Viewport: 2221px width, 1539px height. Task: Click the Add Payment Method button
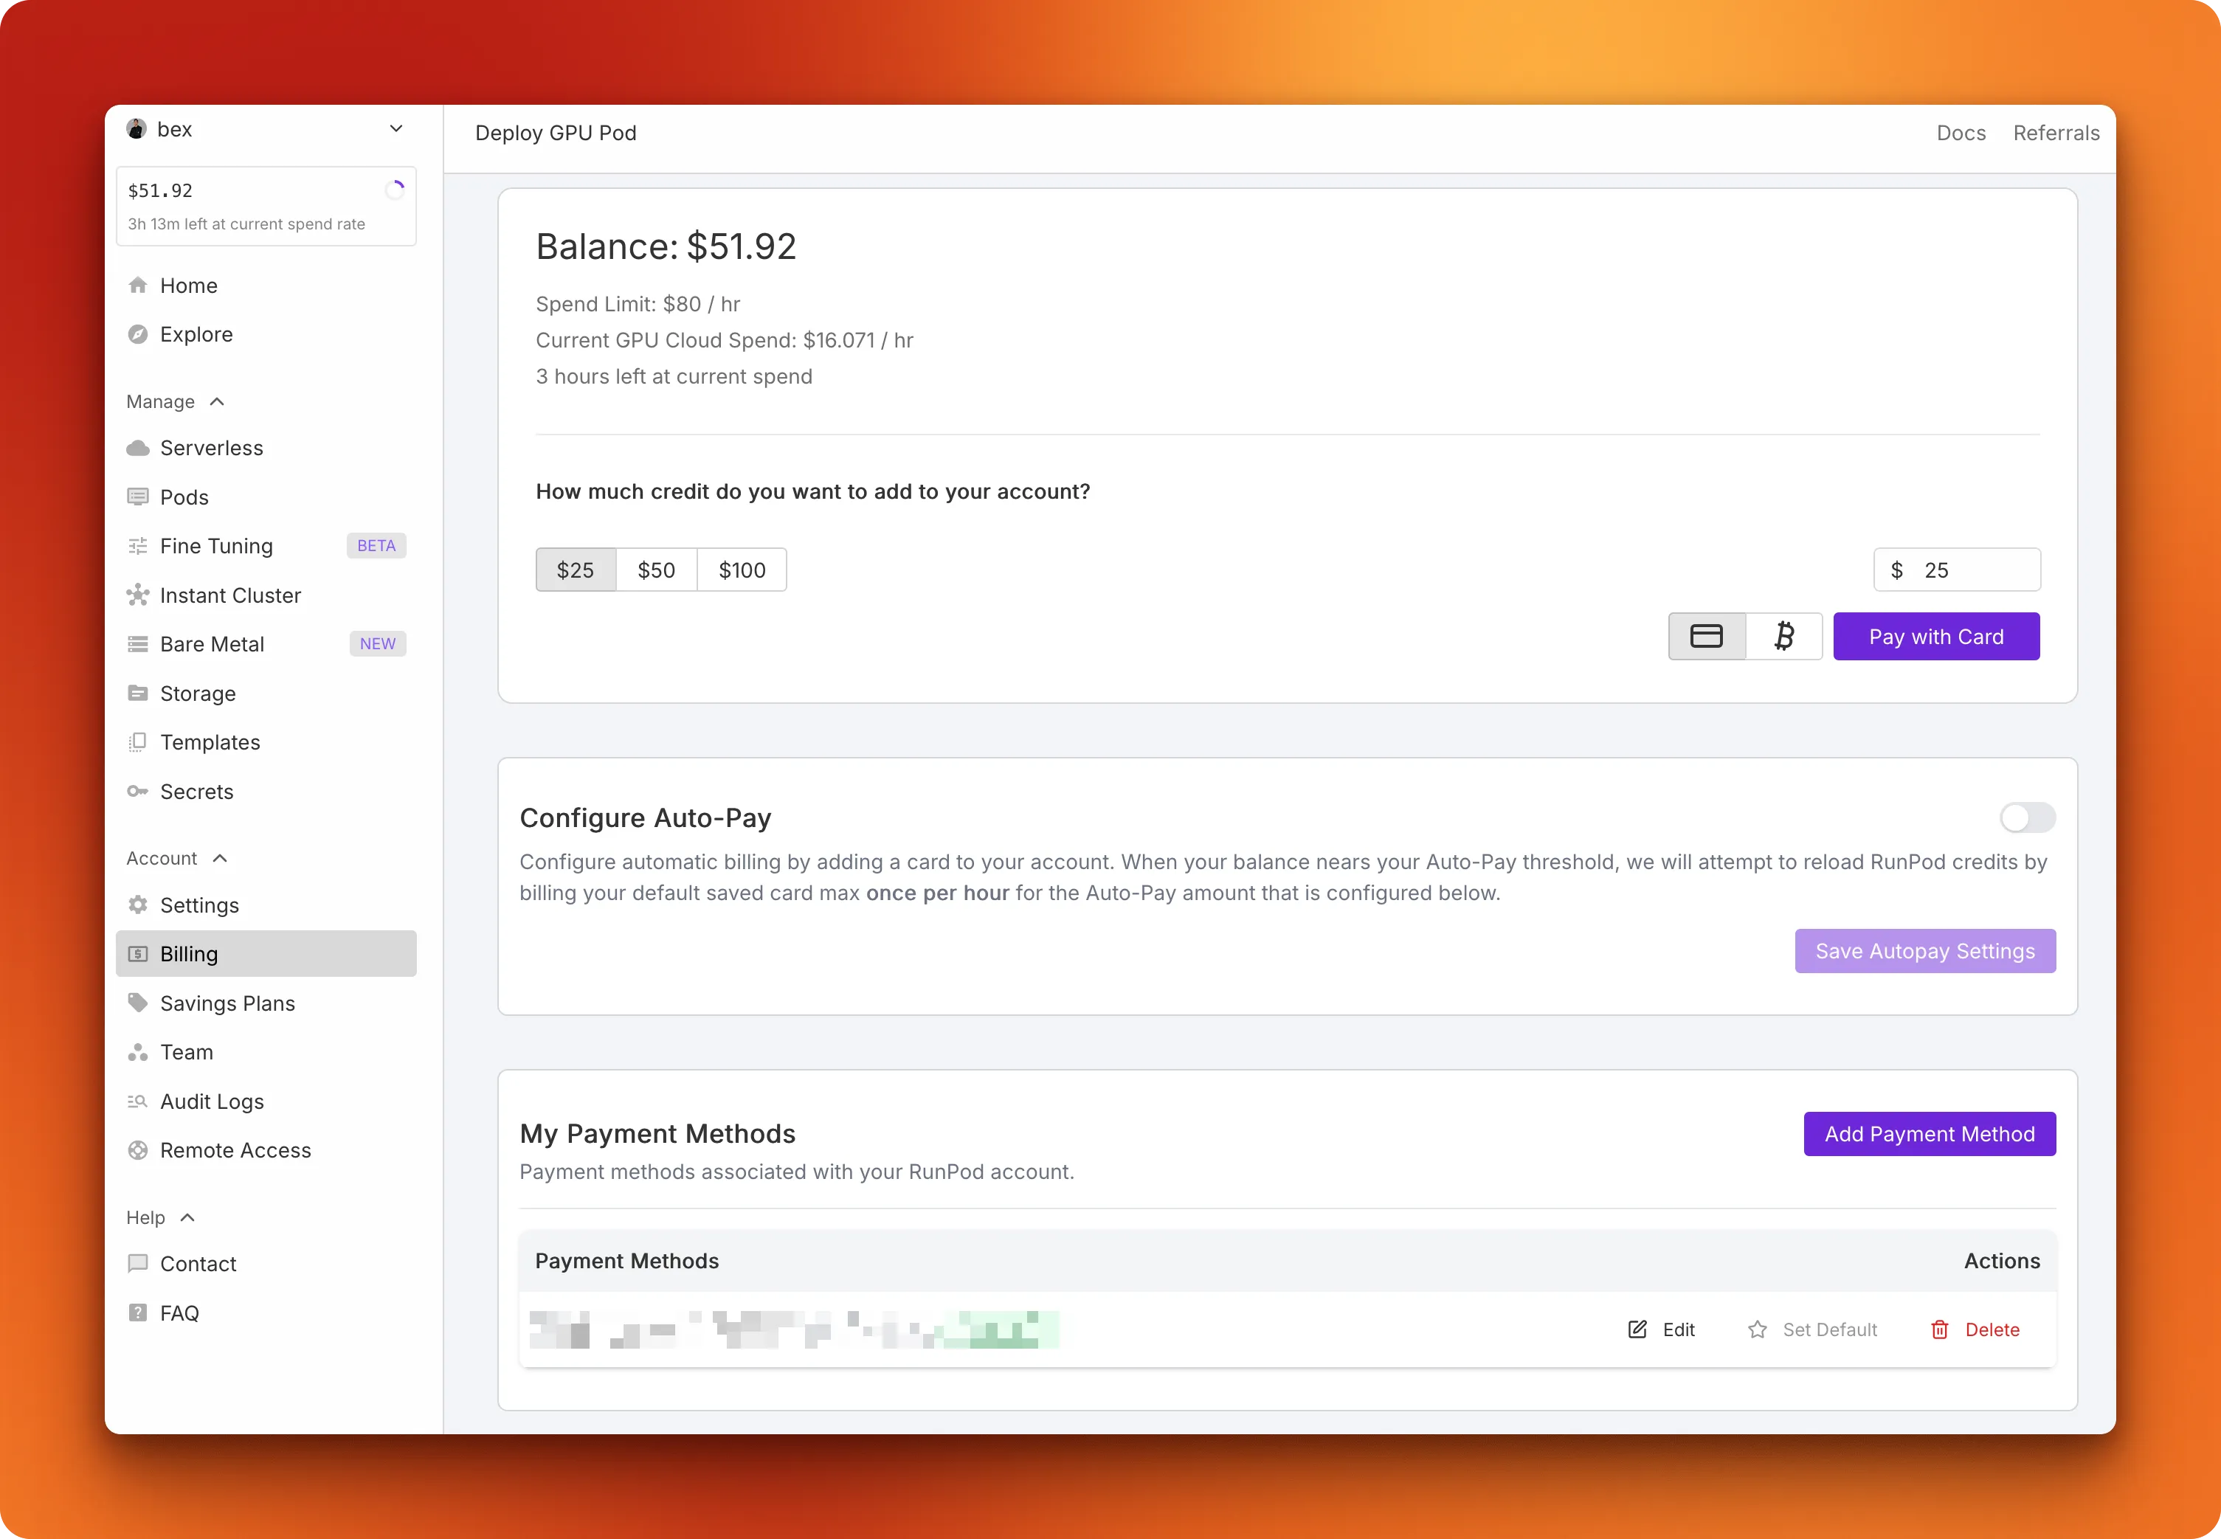[x=1929, y=1133]
